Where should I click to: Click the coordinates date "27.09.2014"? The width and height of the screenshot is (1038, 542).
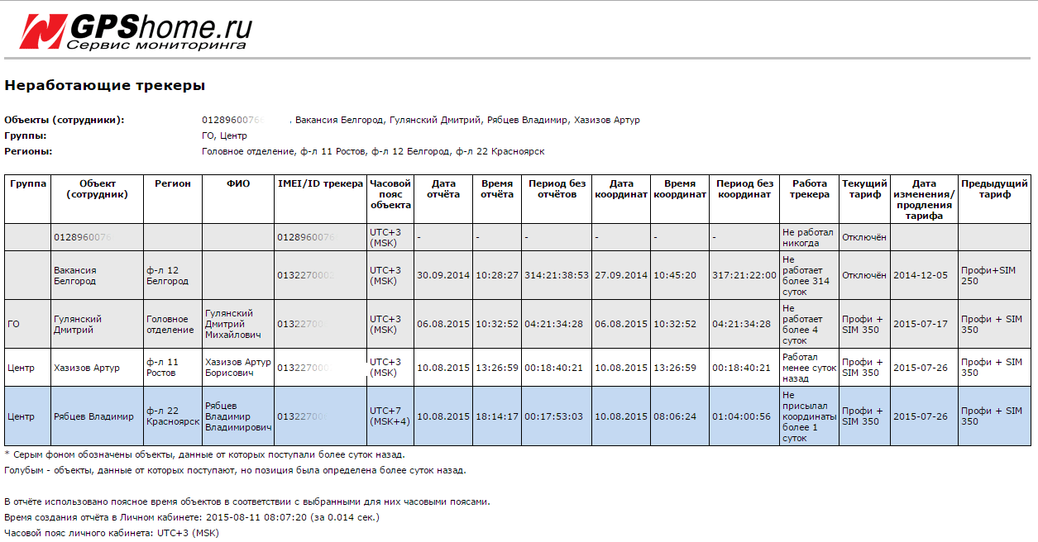(622, 275)
